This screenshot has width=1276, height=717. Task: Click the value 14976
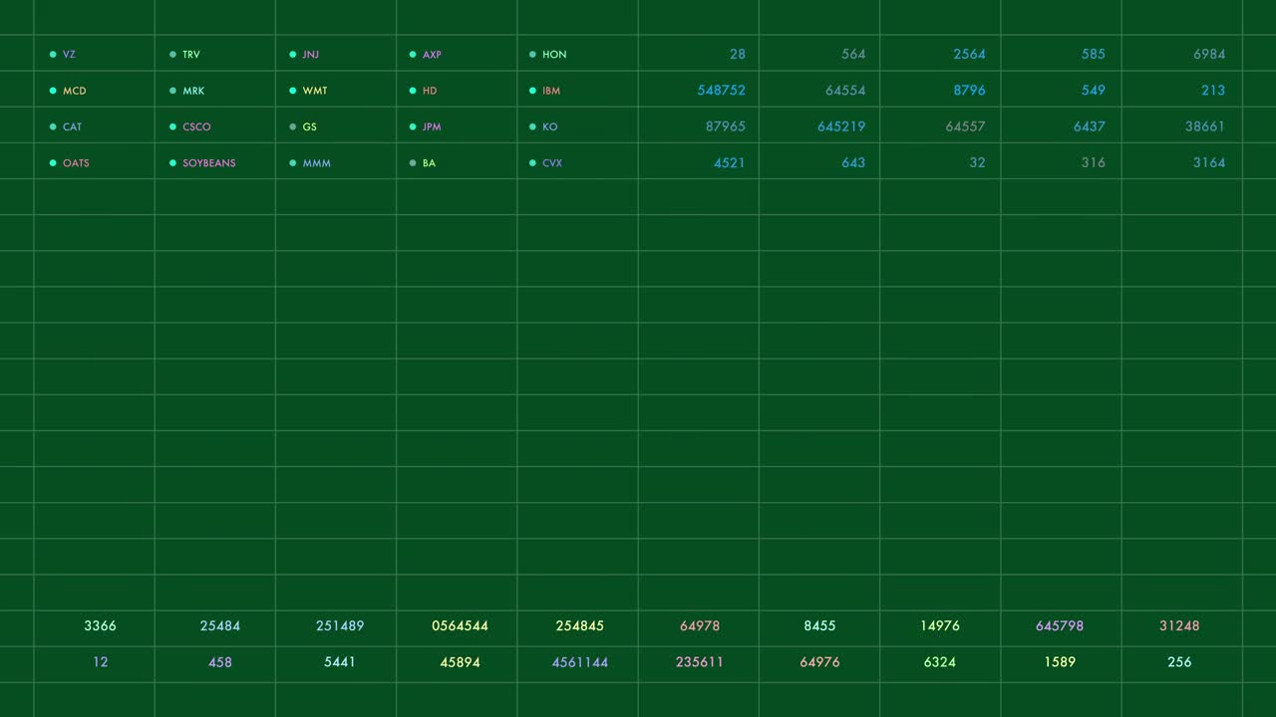pyautogui.click(x=940, y=626)
